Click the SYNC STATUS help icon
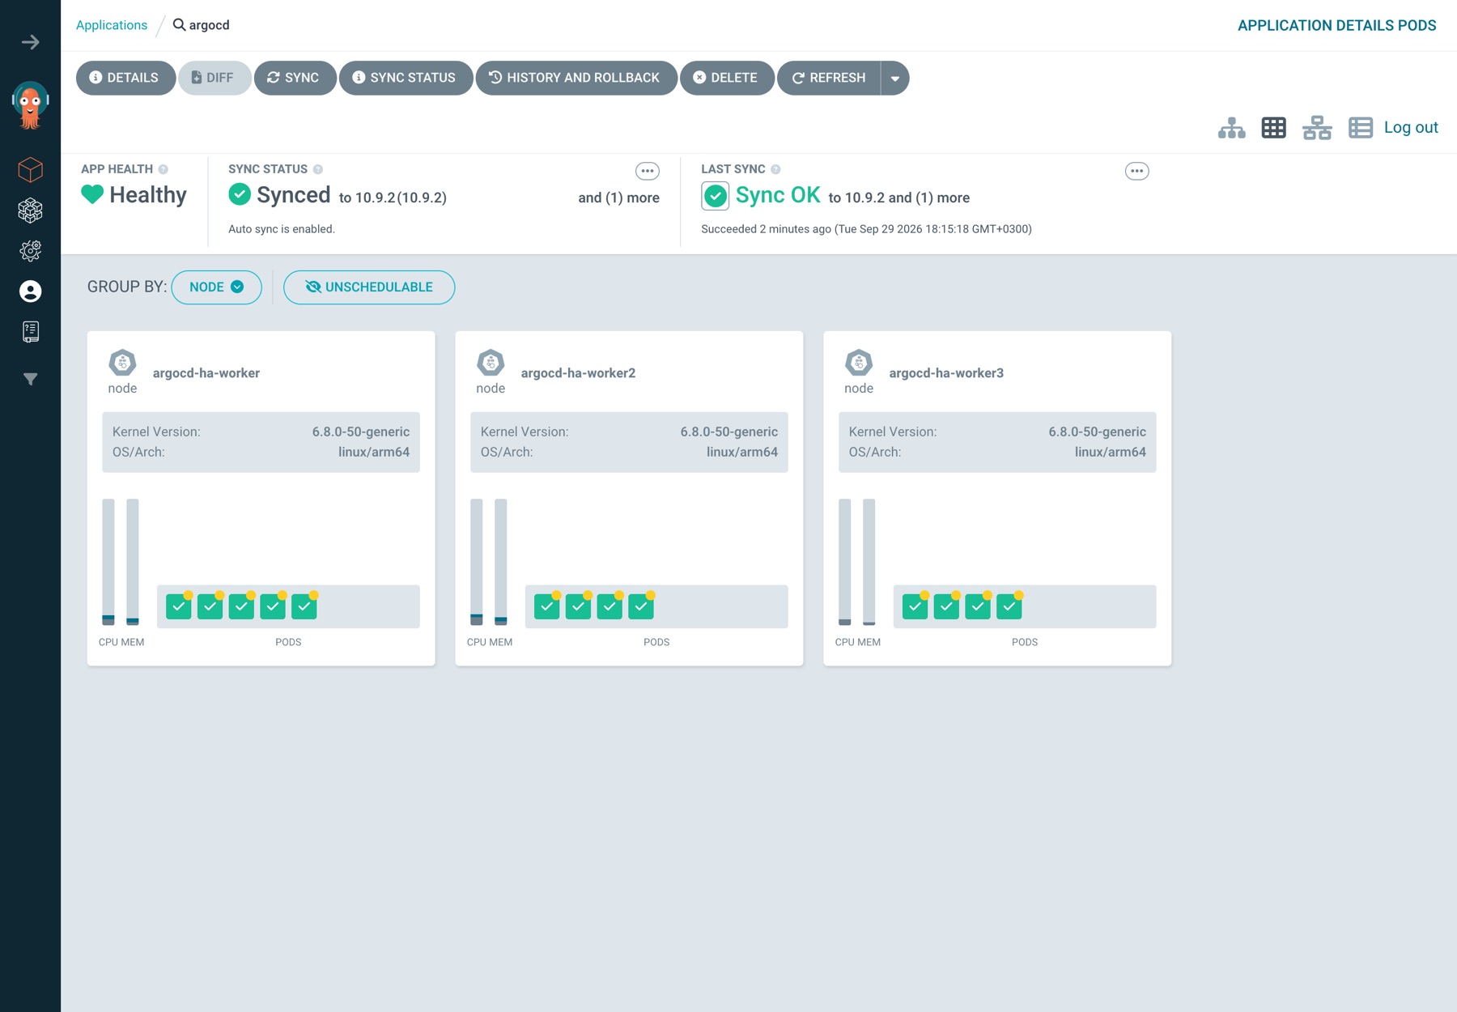Viewport: 1457px width, 1012px height. coord(318,169)
